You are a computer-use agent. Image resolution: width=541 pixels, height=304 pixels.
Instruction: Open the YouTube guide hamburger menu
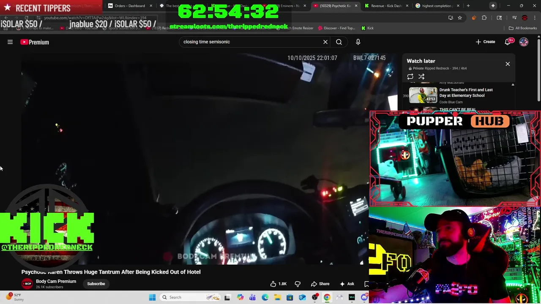click(x=10, y=42)
